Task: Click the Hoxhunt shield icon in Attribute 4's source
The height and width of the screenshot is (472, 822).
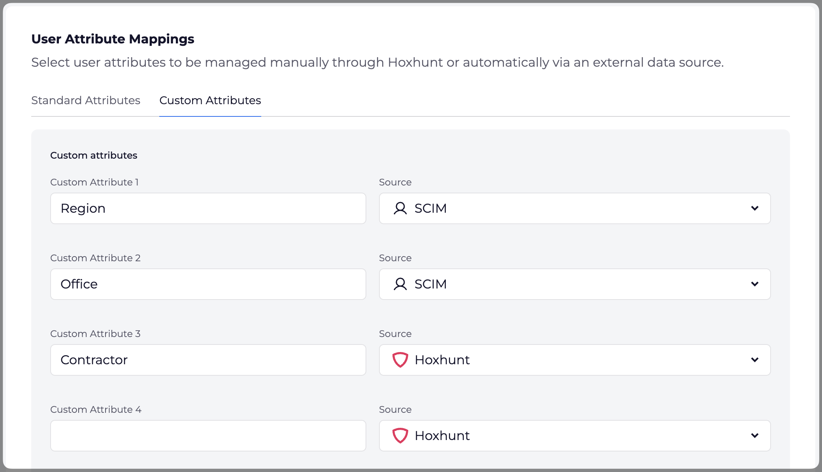Action: tap(400, 436)
